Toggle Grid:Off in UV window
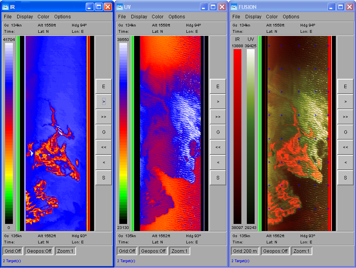This screenshot has width=356, height=268. [127, 251]
